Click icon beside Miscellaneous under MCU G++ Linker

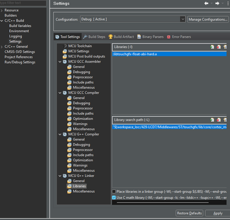70,191
